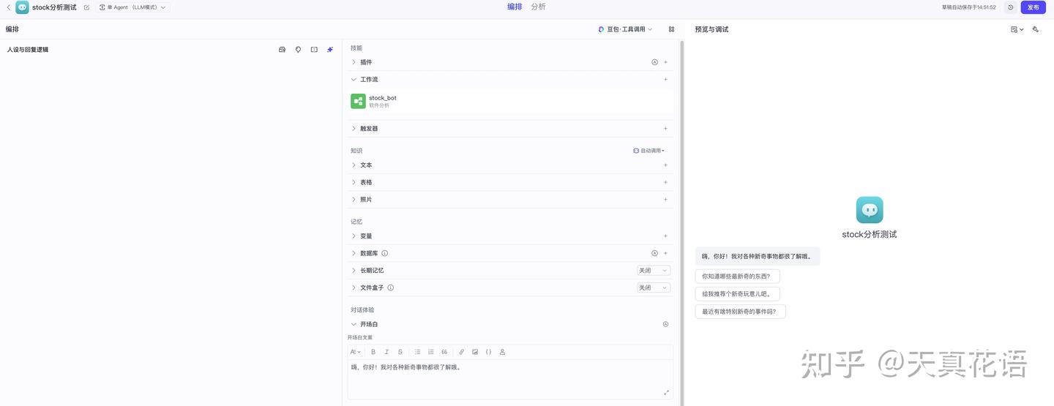
Task: Open the text style dropdown in editor toolbar
Action: click(x=356, y=352)
